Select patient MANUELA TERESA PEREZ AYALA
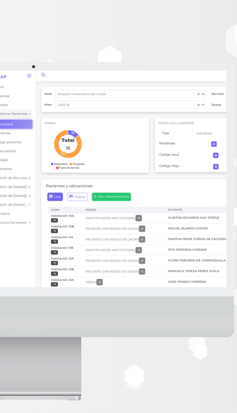 (x=194, y=271)
